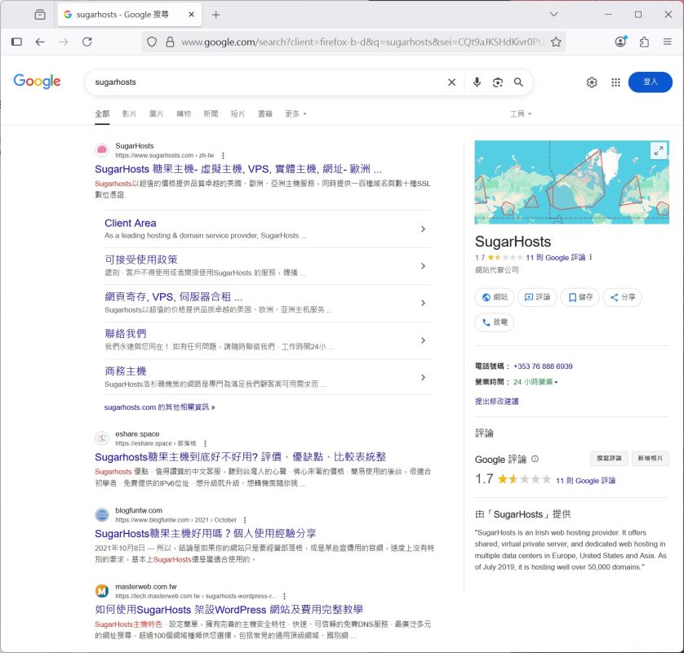Open sugarhosts.com 的其他相關資訊 link
684x653 pixels.
click(159, 407)
